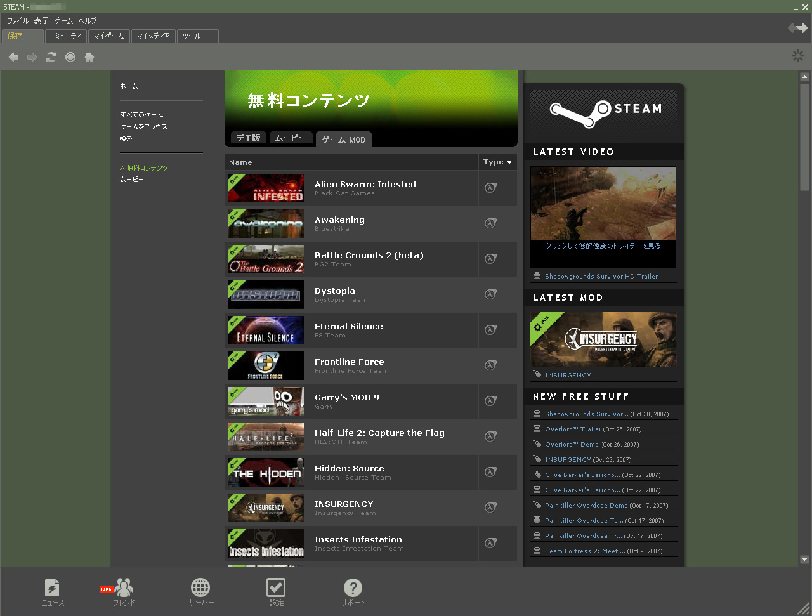This screenshot has height=616, width=812.
Task: Select the ゲーム MOD content tab
Action: [343, 140]
